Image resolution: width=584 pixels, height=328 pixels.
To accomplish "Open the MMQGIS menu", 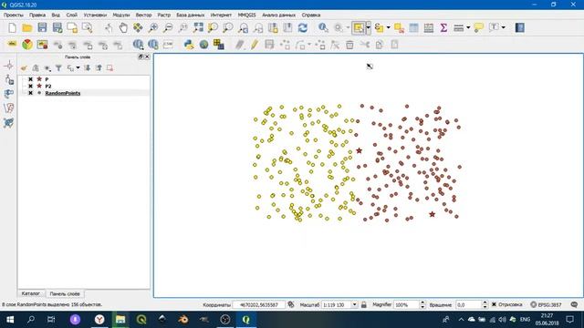I will (246, 15).
